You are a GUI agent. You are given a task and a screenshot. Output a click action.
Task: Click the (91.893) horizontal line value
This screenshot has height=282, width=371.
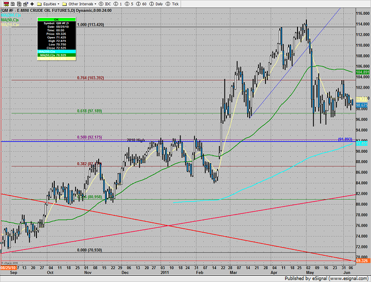tap(345, 139)
